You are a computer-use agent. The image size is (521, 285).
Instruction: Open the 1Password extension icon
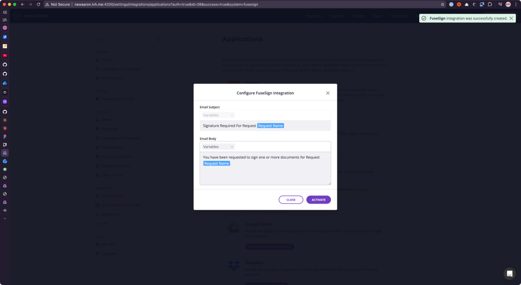pyautogui.click(x=451, y=4)
